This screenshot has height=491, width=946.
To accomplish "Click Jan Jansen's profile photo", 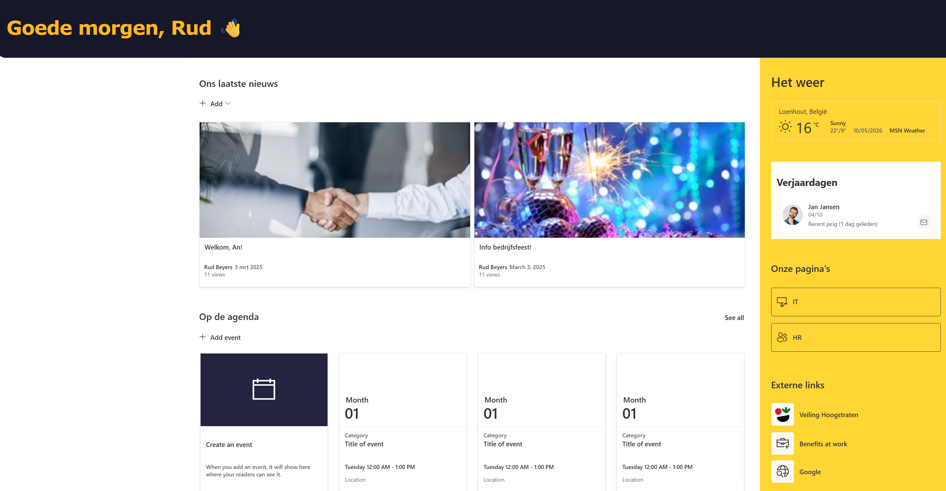I will [x=792, y=214].
